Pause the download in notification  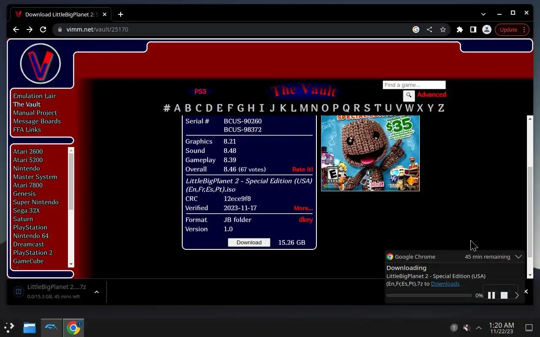pyautogui.click(x=491, y=295)
